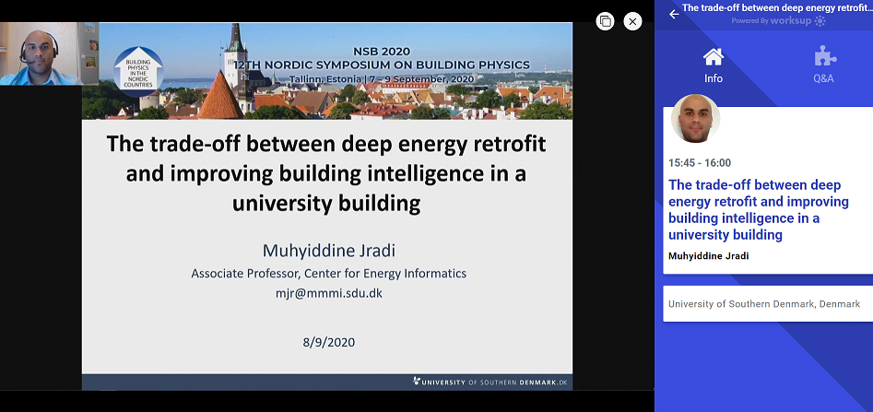Click the 8/9/2020 date on the slide

pyautogui.click(x=327, y=341)
